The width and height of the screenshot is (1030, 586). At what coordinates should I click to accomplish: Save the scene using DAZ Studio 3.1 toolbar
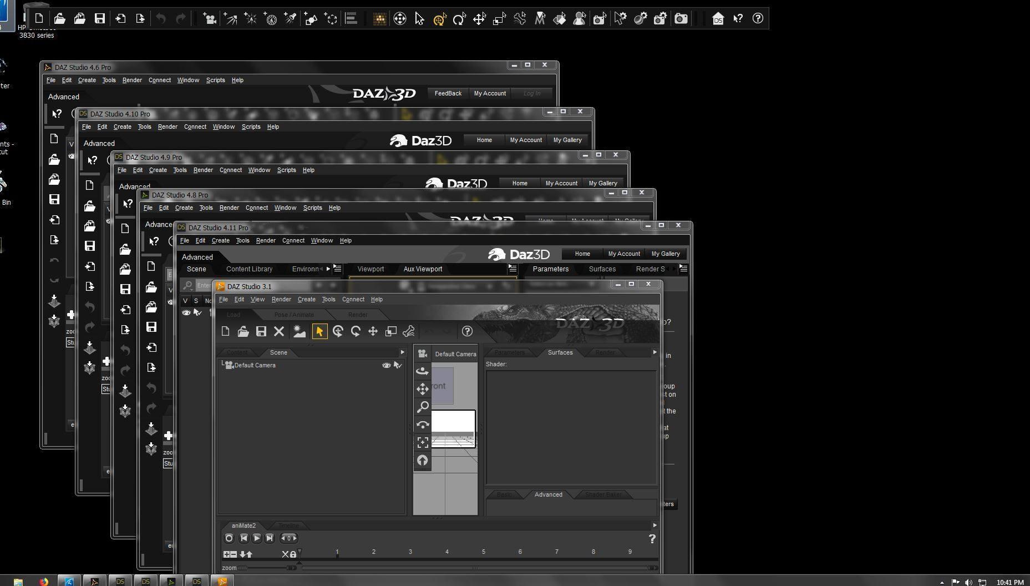click(x=261, y=331)
